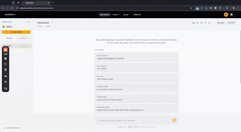
Task: Switch to the Personal tab
Action: coord(9,38)
